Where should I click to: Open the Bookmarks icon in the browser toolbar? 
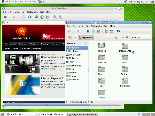[48, 17]
